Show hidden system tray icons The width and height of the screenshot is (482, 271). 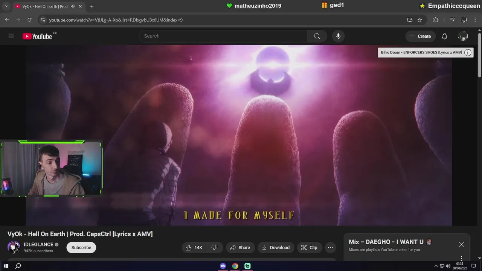[x=436, y=266]
